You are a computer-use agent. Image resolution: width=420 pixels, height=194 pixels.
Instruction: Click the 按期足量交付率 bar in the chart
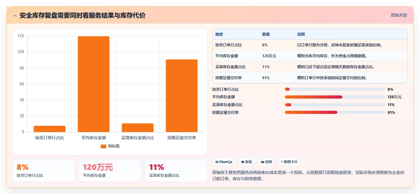[x=182, y=96]
